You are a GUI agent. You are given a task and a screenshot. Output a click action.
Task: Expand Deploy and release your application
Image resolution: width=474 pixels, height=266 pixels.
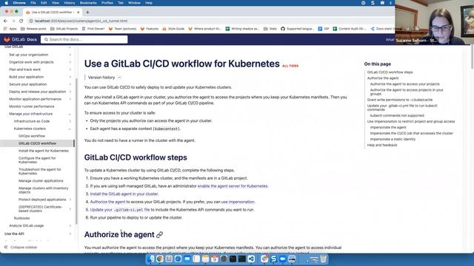(70, 92)
